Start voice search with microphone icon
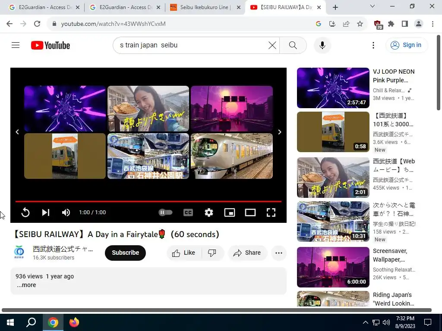Screen dimensions: 442x331 coord(322,45)
